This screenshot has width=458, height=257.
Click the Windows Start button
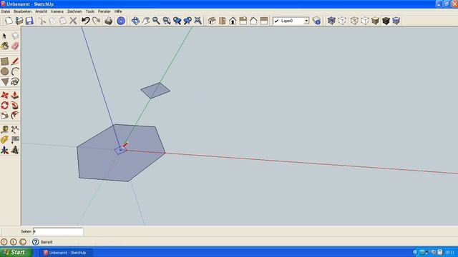tap(15, 252)
